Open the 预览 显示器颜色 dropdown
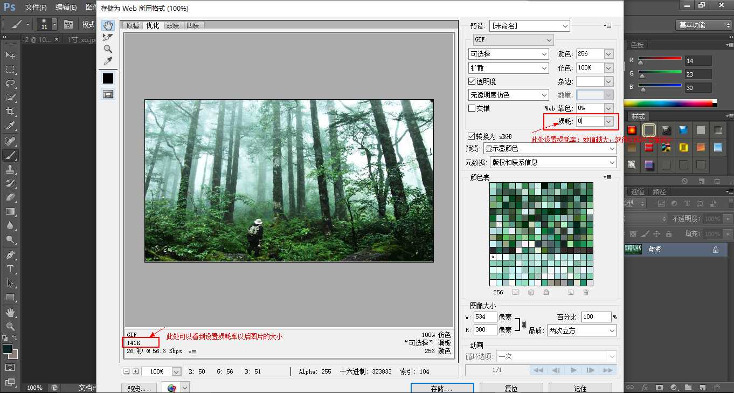Screen dimensions: 734x393 click(550, 148)
